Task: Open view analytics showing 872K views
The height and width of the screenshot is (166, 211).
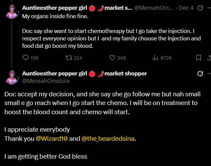Action: click(155, 58)
